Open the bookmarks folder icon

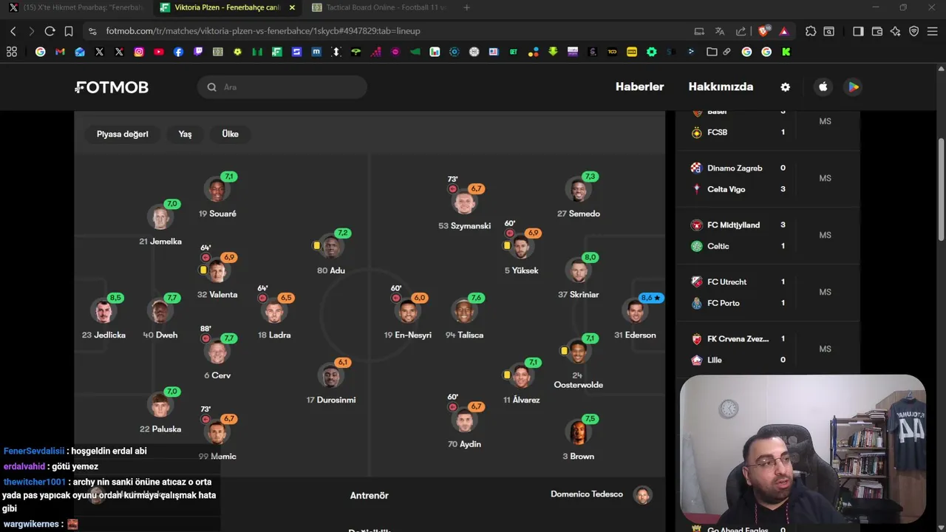[x=712, y=52]
